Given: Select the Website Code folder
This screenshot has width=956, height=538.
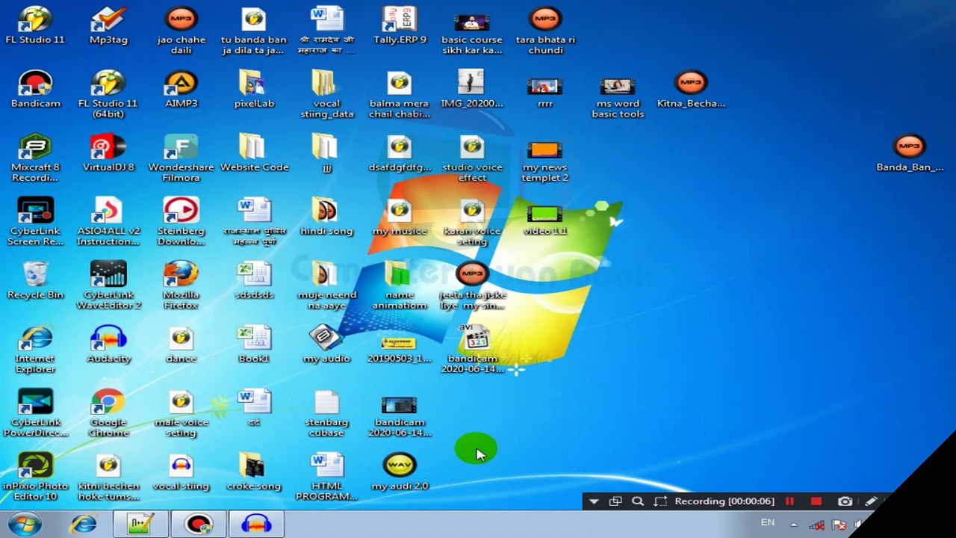Looking at the screenshot, I should (x=254, y=153).
